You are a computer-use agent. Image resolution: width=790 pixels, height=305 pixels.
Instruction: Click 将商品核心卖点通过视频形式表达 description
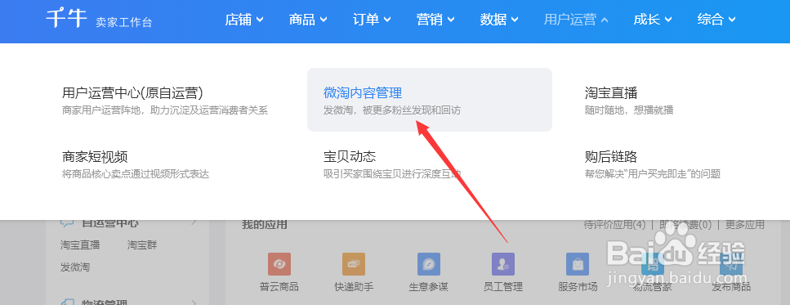(136, 174)
